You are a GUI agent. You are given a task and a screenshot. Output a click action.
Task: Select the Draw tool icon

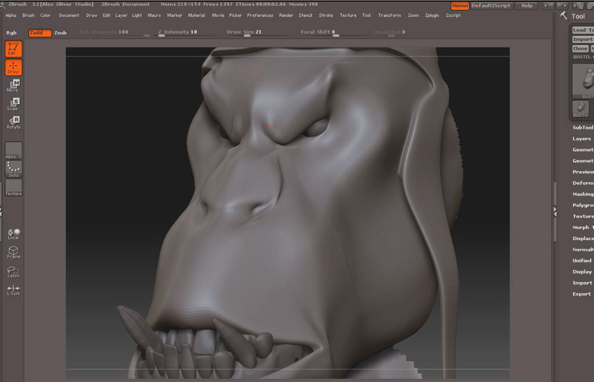[x=13, y=67]
